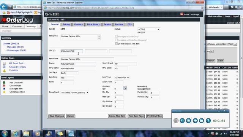Open Internet Explorer from the taskbar
This screenshot has height=137, width=243.
(15, 133)
